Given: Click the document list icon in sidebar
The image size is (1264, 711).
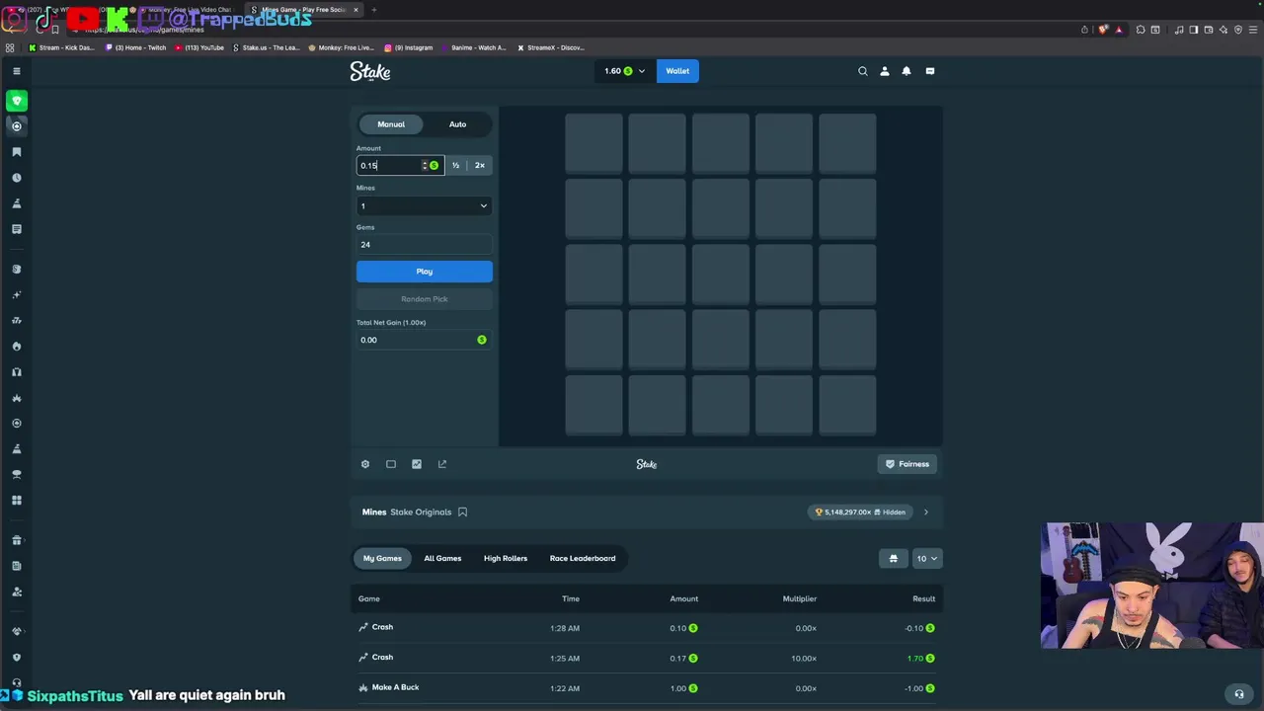Looking at the screenshot, I should click(x=17, y=229).
